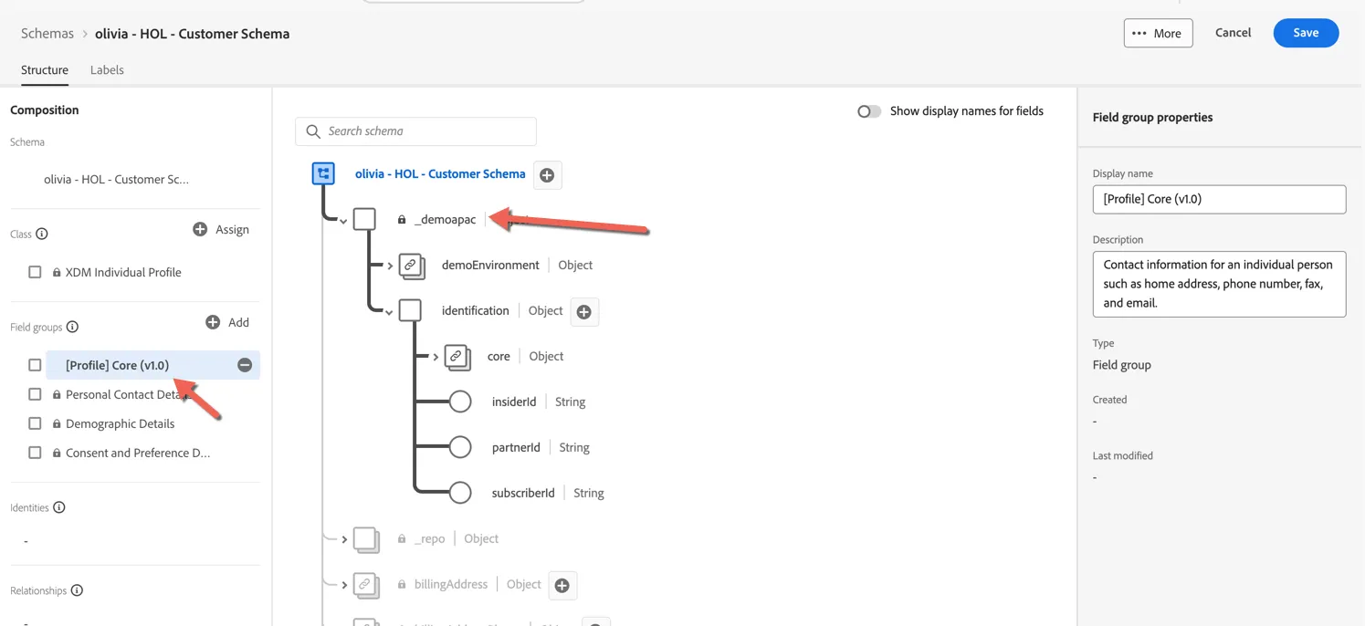The height and width of the screenshot is (626, 1365).
Task: Click the Search schema field
Action: 415,131
